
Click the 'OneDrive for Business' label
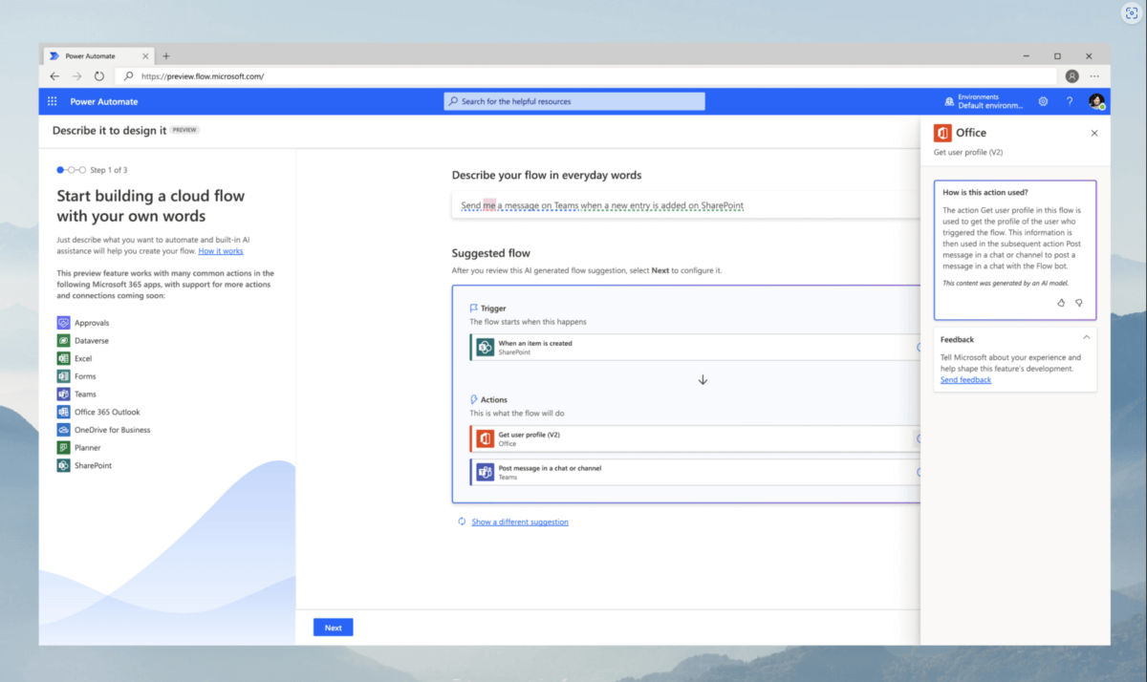pyautogui.click(x=113, y=430)
